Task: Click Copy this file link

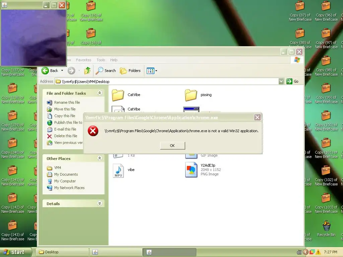Action: [x=65, y=116]
